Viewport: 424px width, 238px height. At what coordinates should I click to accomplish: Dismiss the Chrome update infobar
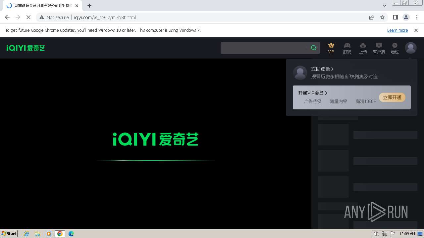[x=416, y=30]
